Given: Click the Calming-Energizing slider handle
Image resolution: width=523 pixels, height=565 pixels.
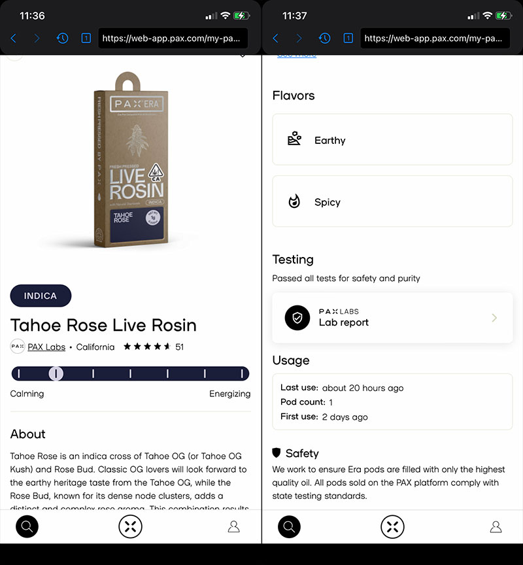Looking at the screenshot, I should point(56,373).
